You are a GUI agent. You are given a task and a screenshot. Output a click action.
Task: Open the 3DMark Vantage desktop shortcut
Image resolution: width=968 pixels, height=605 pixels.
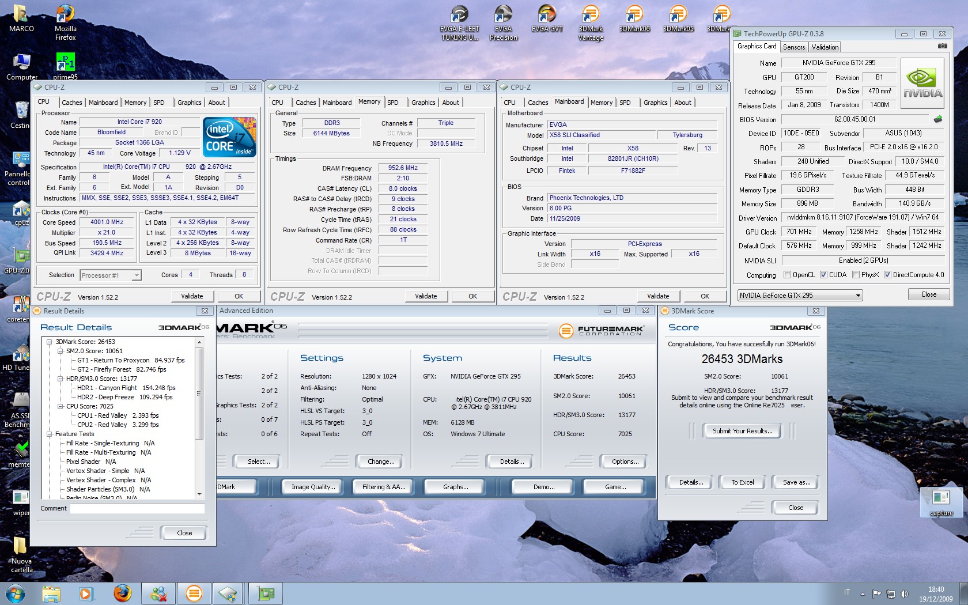tap(591, 23)
